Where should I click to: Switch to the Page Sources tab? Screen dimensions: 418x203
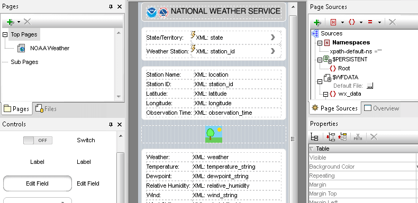335,108
